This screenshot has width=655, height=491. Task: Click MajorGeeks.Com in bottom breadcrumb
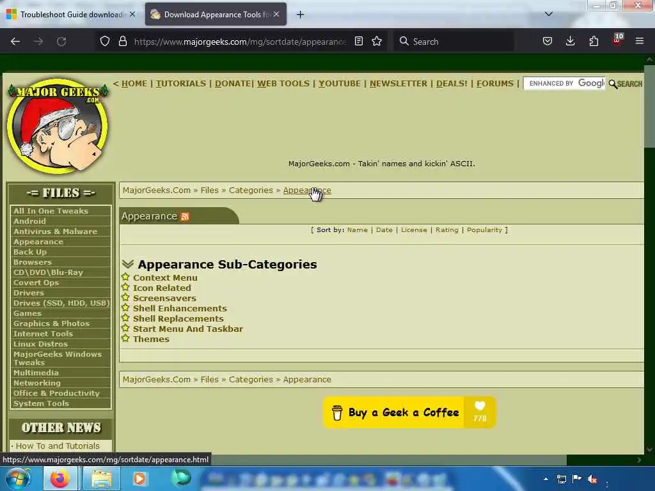[156, 380]
